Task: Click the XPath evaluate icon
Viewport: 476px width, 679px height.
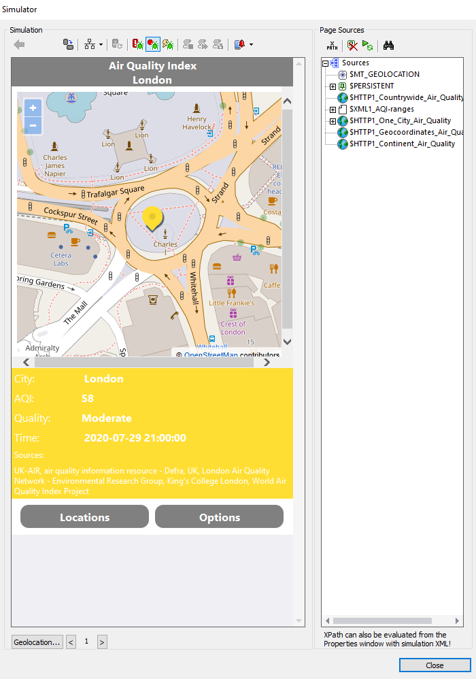Action: pos(332,46)
